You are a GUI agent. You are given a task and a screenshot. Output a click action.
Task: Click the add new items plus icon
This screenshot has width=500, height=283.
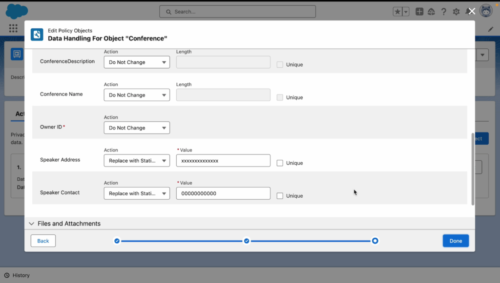click(x=419, y=11)
